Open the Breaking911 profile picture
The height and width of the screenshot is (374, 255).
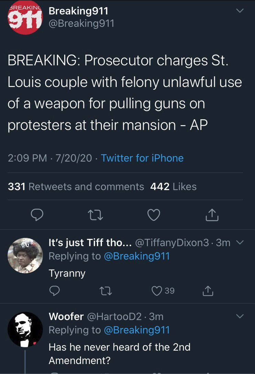coord(25,18)
